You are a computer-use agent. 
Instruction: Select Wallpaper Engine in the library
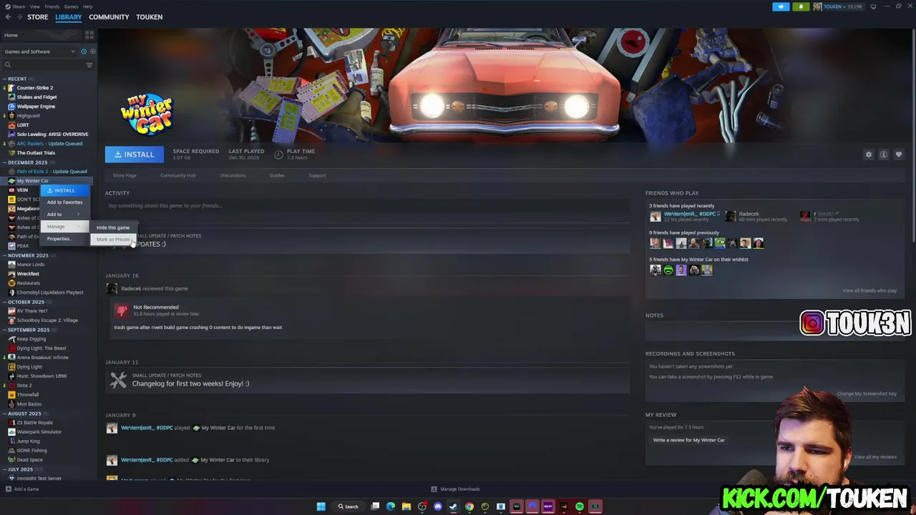coord(36,107)
